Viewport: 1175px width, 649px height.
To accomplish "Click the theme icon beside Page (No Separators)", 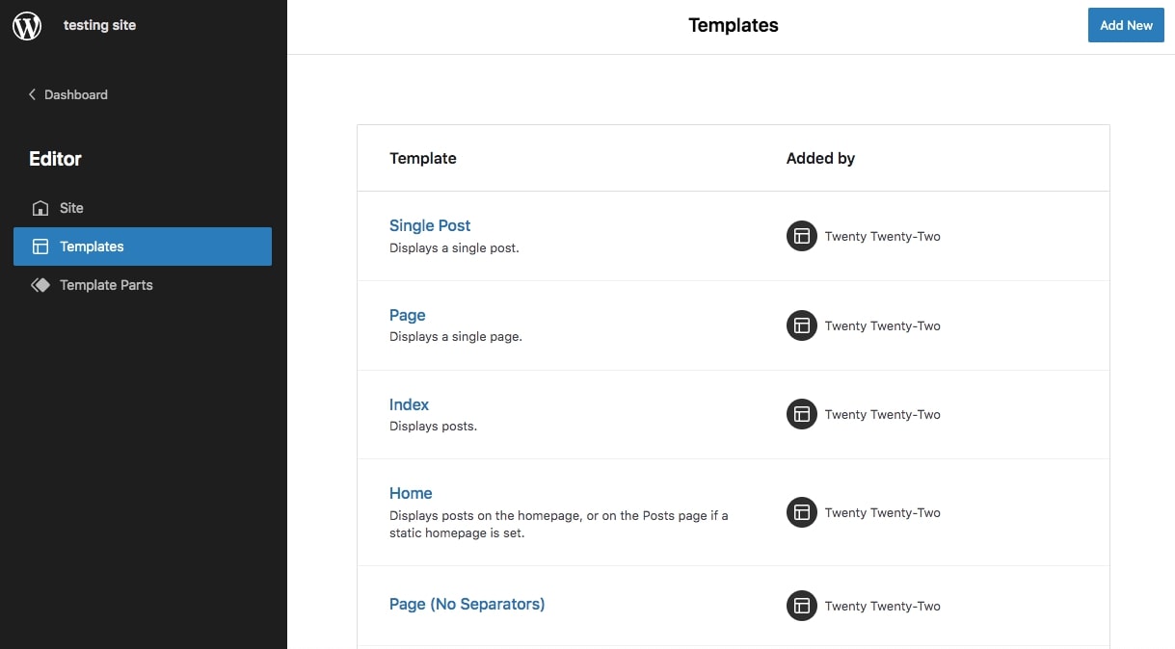I will pyautogui.click(x=801, y=606).
